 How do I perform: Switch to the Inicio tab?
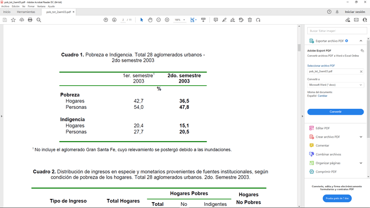(x=6, y=12)
